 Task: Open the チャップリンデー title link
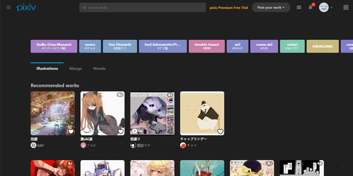coord(194,139)
